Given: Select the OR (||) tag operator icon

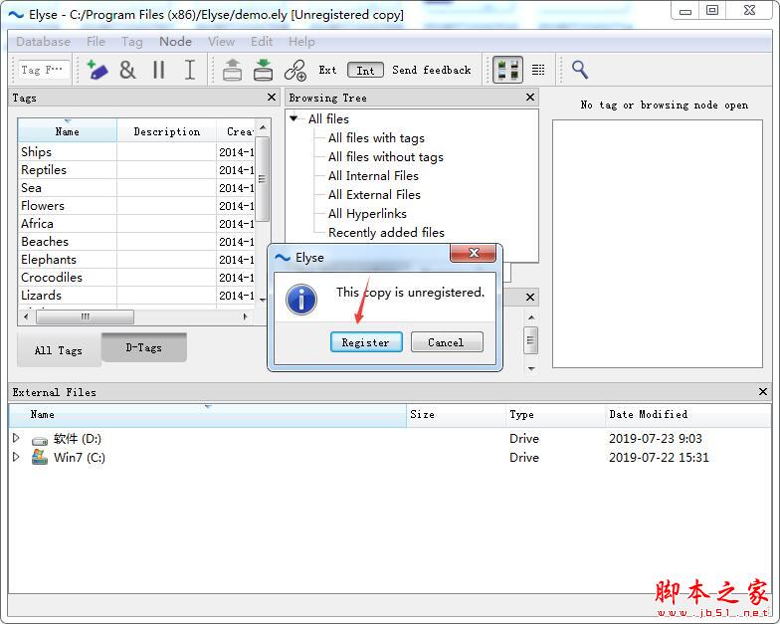Looking at the screenshot, I should pyautogui.click(x=159, y=70).
